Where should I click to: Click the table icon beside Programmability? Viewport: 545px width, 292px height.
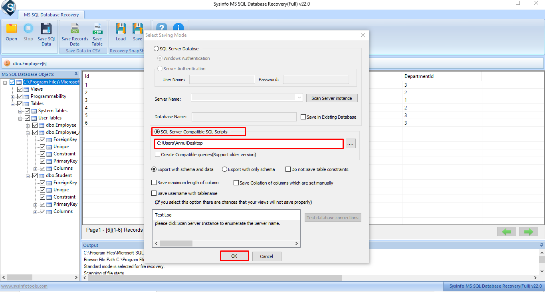tap(26, 97)
